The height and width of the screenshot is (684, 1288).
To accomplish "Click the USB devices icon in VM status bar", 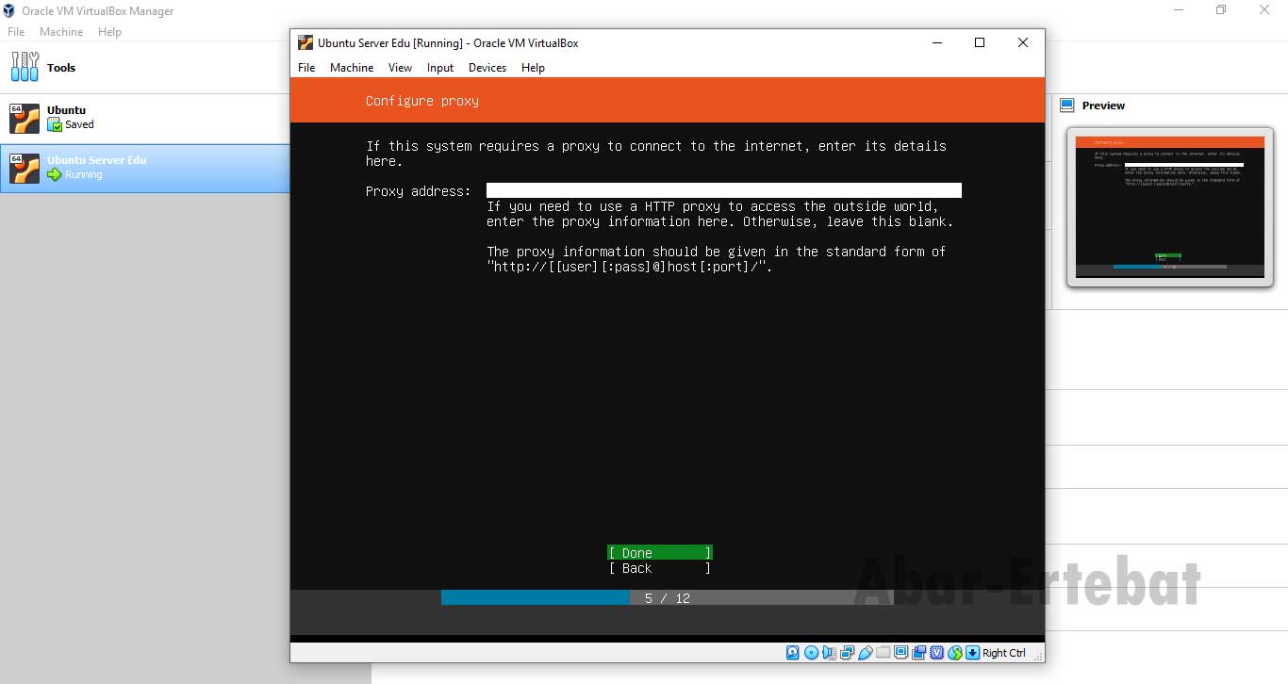I will coord(865,653).
